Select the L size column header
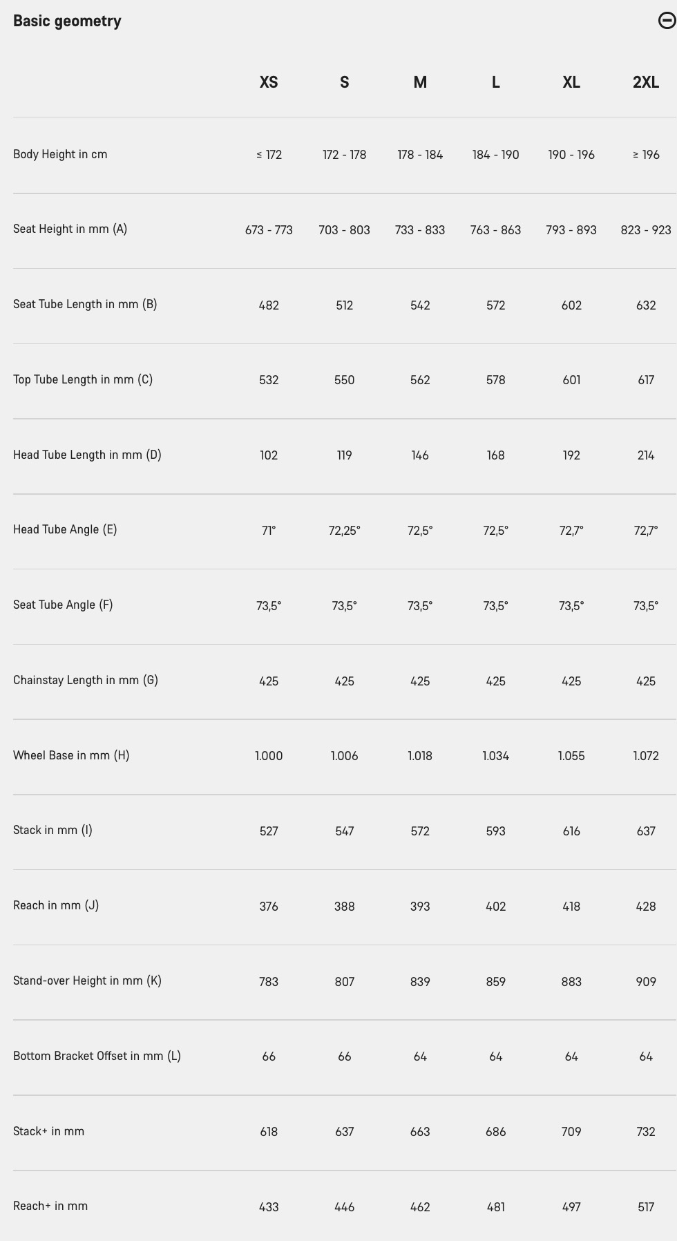Image resolution: width=677 pixels, height=1241 pixels. point(496,82)
